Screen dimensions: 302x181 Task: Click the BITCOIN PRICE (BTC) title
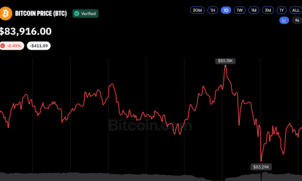41,13
